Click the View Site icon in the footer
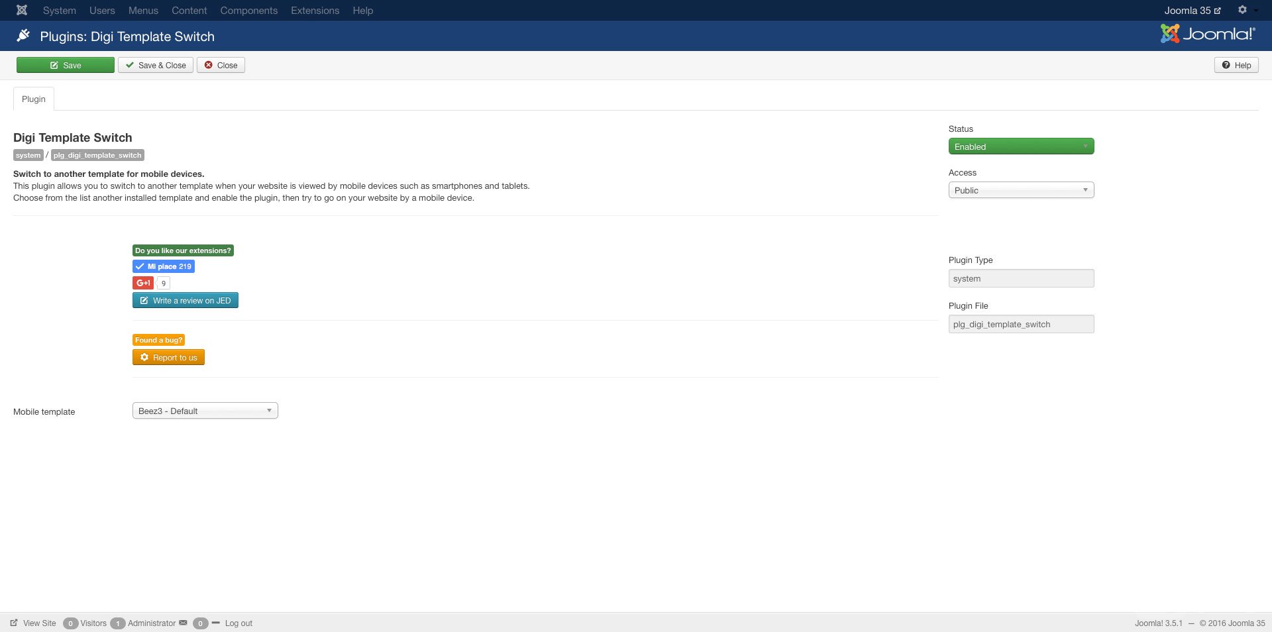 (14, 623)
